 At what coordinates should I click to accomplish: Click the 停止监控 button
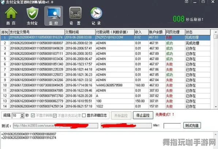[x=143, y=115]
